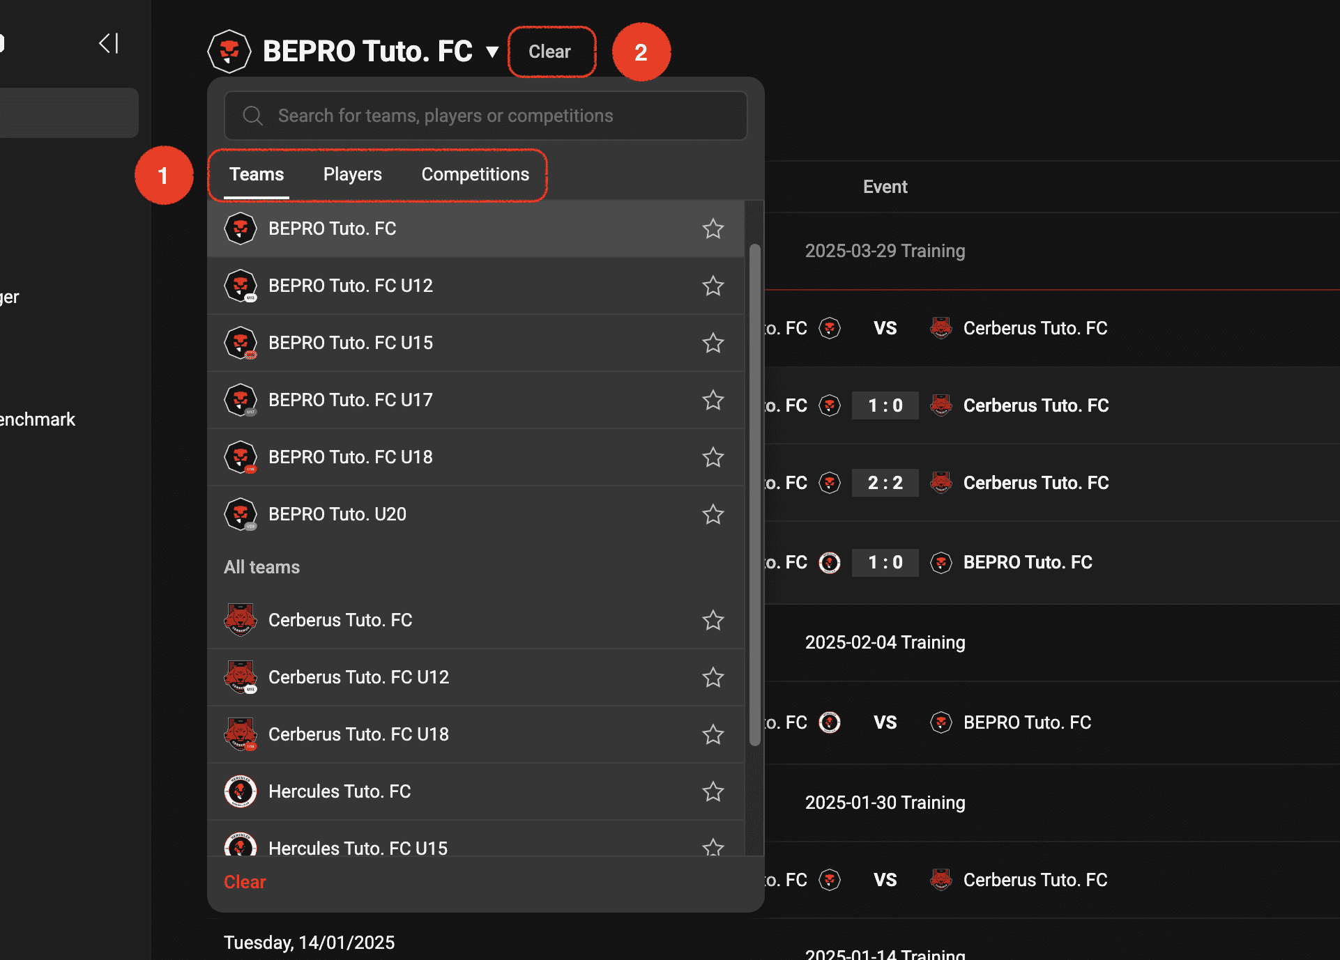Viewport: 1340px width, 960px height.
Task: Star the BEPRO Tuto. FC U15 team
Action: (x=713, y=343)
